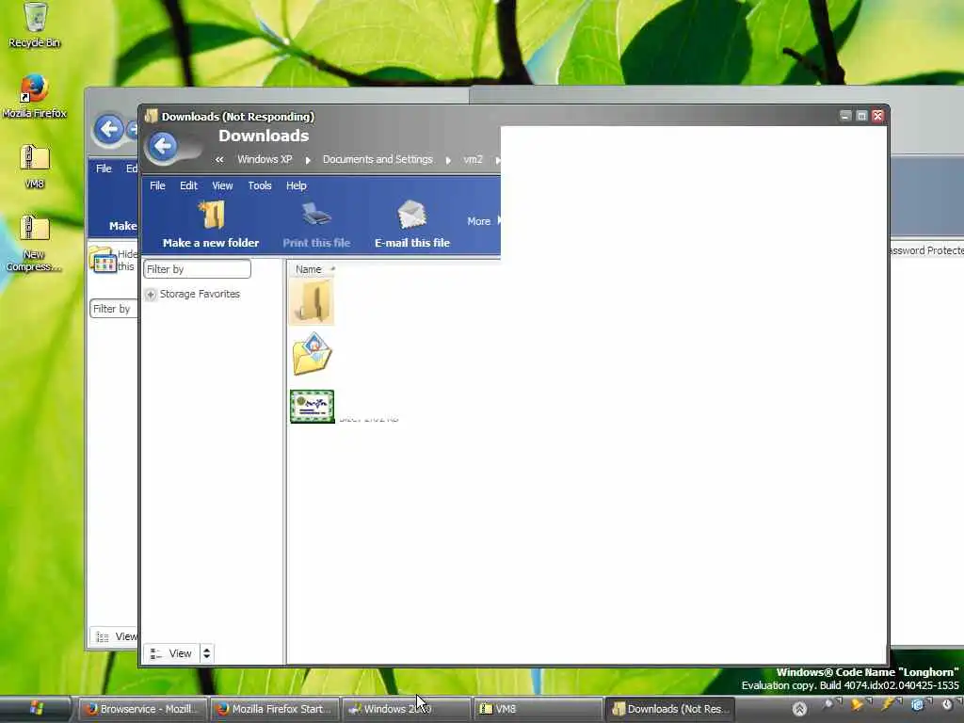
Task: Select the first folder item in list
Action: [x=312, y=302]
